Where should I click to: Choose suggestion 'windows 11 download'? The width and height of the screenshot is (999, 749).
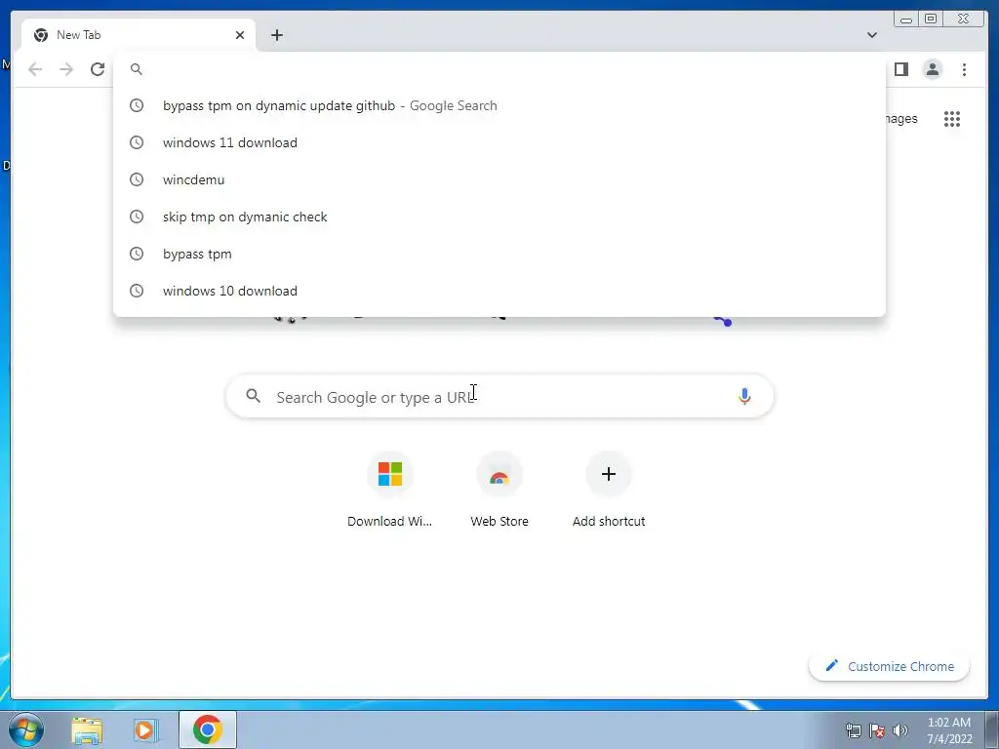pyautogui.click(x=499, y=142)
